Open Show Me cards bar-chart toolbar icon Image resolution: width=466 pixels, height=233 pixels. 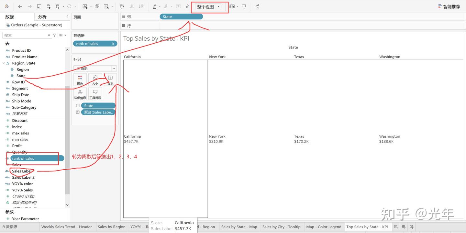click(x=232, y=6)
